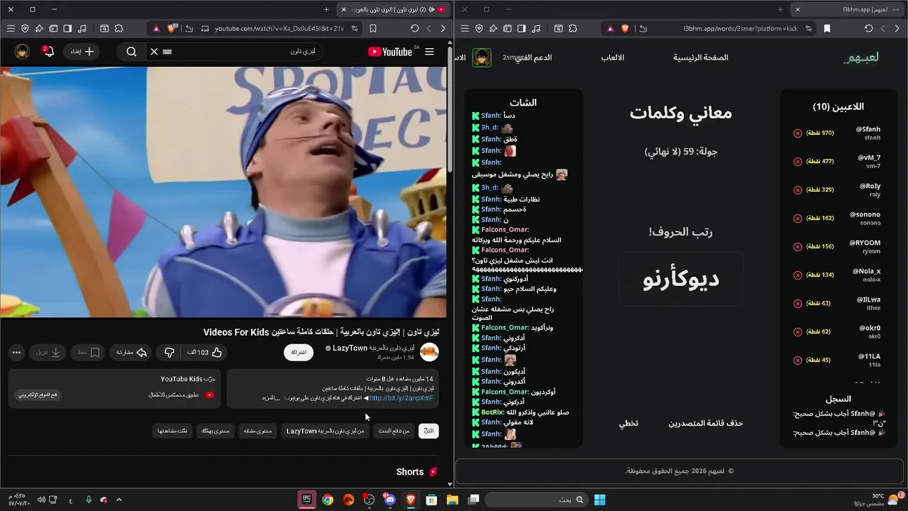Click the l3bhm.app address bar

tap(740, 28)
